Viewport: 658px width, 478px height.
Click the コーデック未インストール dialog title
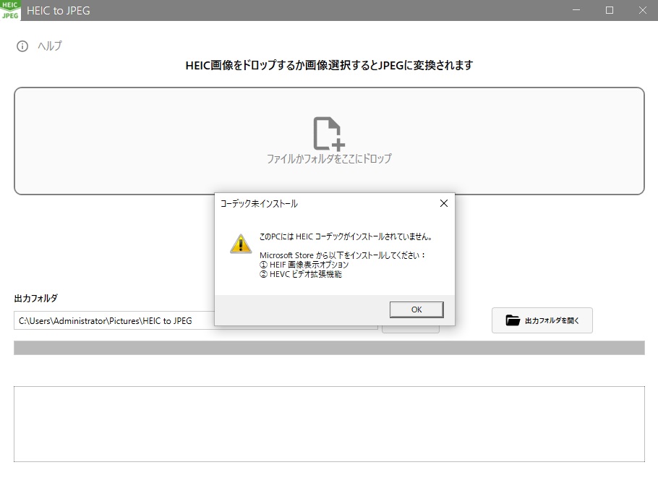[x=259, y=203]
